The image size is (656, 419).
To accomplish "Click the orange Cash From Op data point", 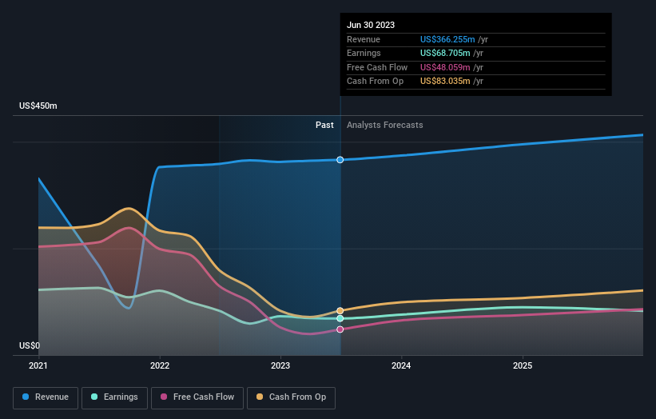I will 340,310.
